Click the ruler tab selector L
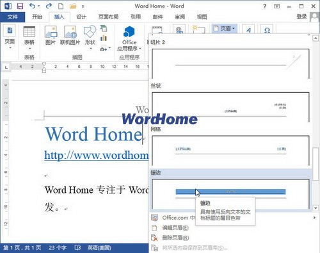 coord(6,67)
